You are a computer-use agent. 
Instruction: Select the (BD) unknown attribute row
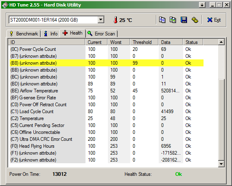(x=107, y=84)
